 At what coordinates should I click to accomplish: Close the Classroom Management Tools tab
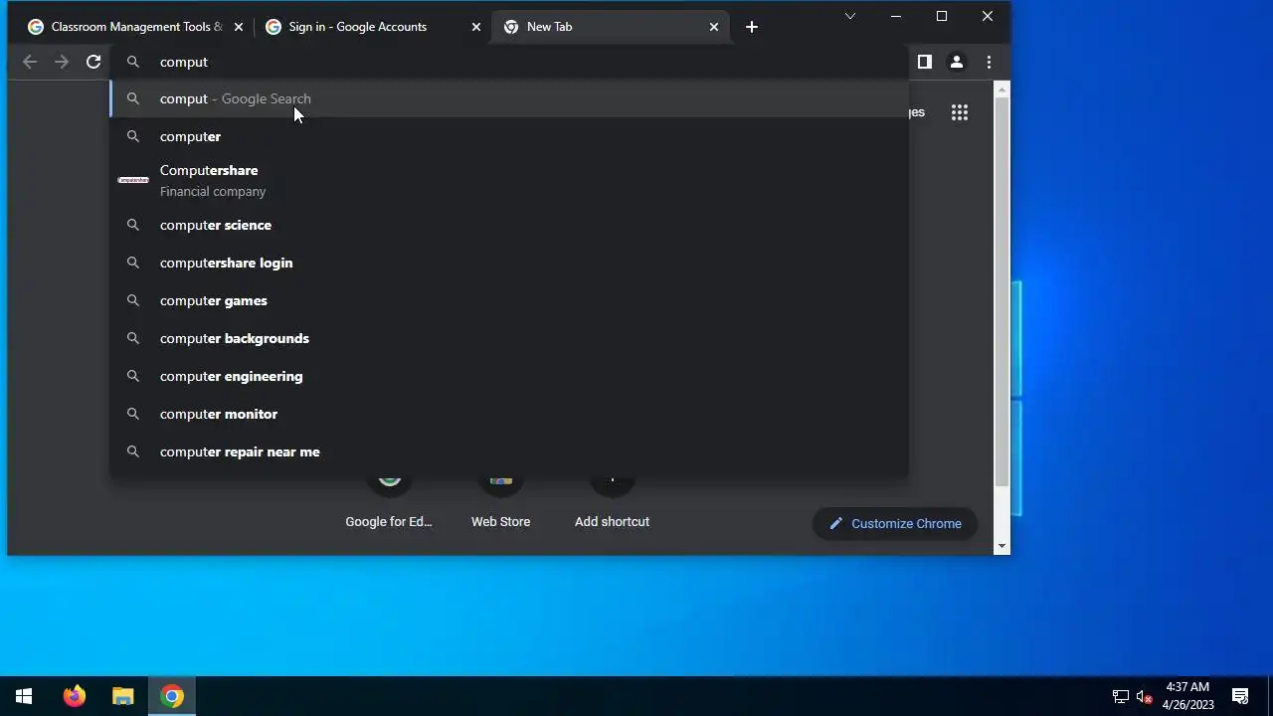click(x=239, y=27)
